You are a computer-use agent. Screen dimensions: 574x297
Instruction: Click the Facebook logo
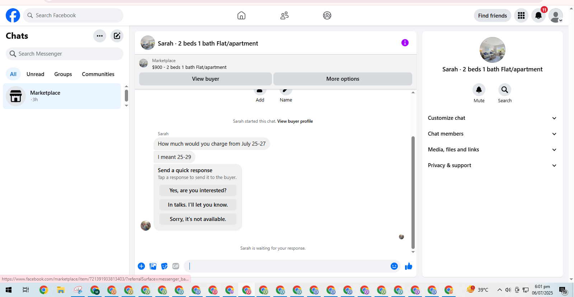point(13,15)
